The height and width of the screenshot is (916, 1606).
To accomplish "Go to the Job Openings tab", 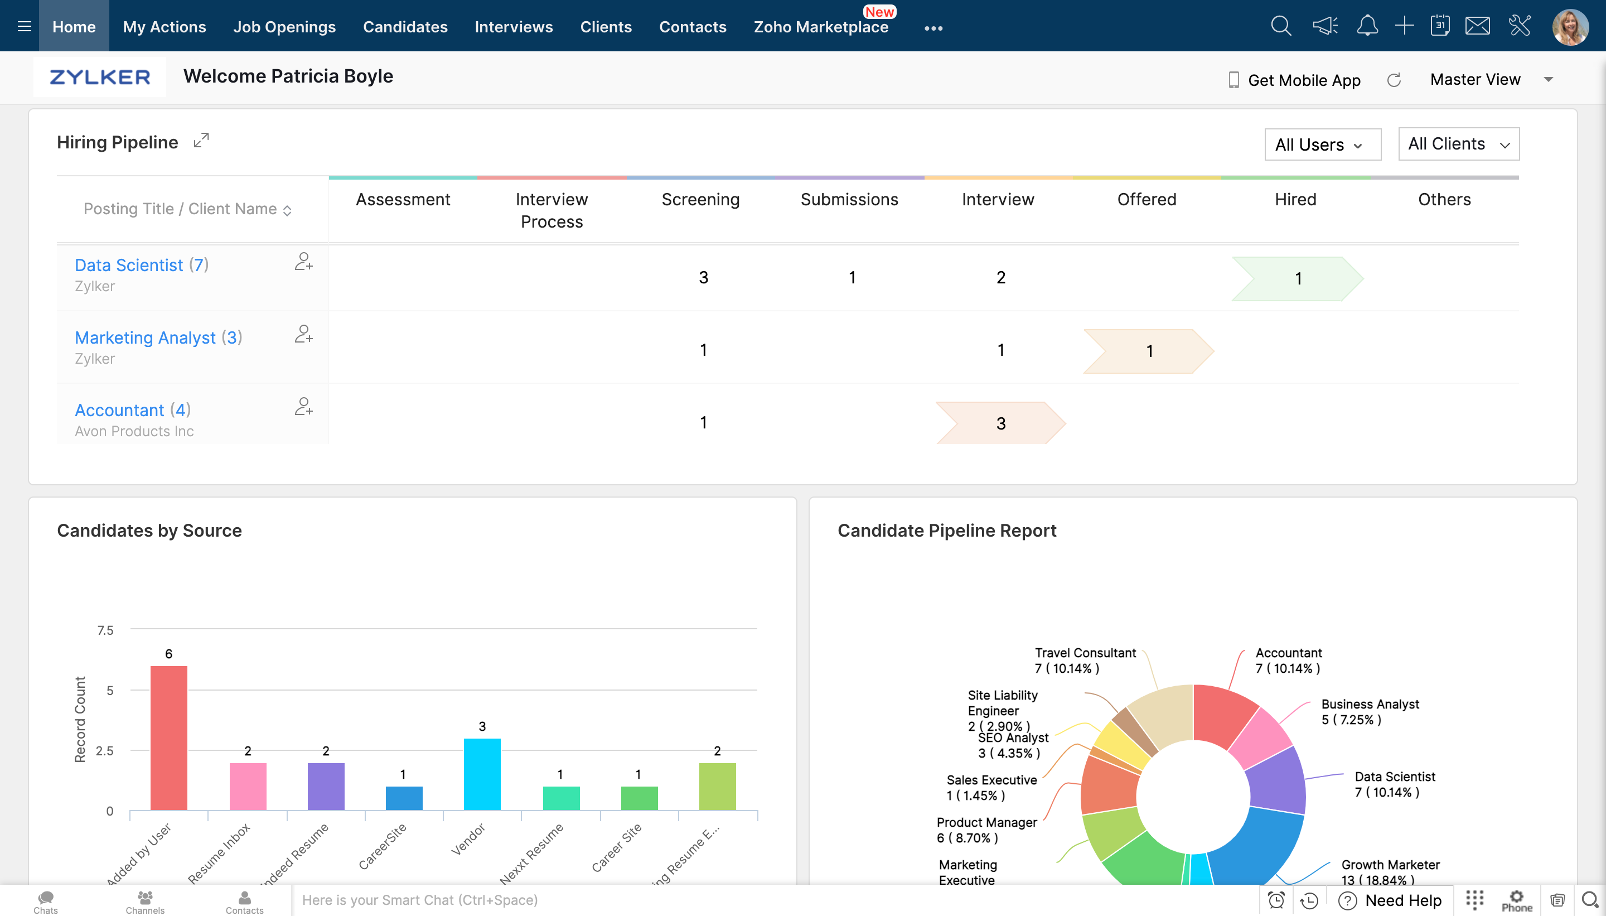I will [284, 26].
